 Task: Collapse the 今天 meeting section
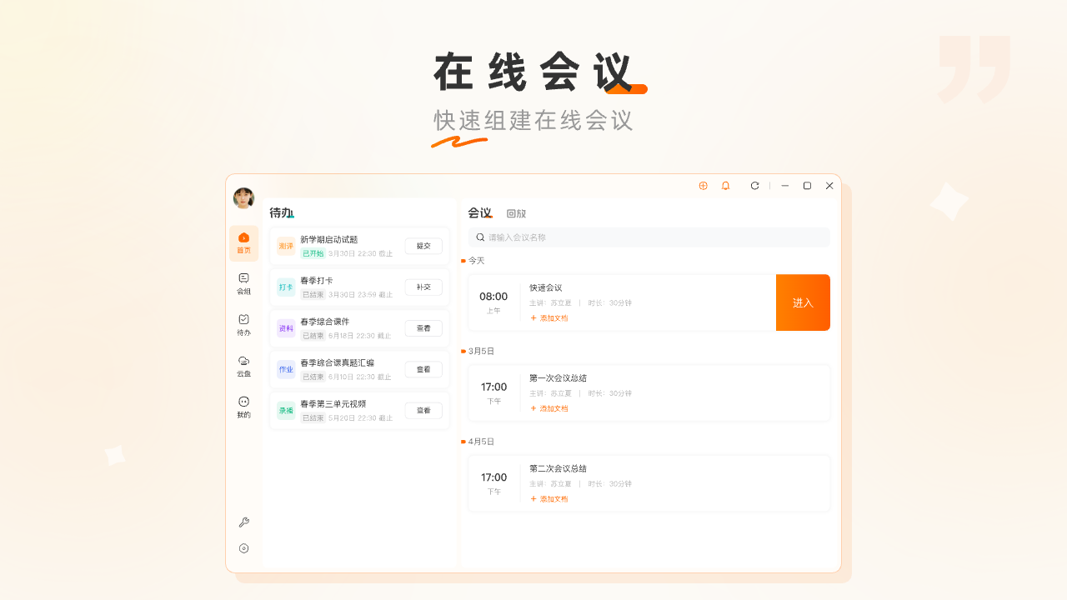[475, 260]
